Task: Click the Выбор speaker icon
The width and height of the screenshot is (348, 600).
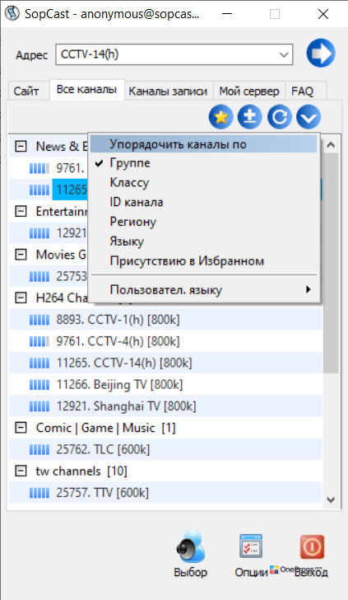Action: [x=191, y=546]
